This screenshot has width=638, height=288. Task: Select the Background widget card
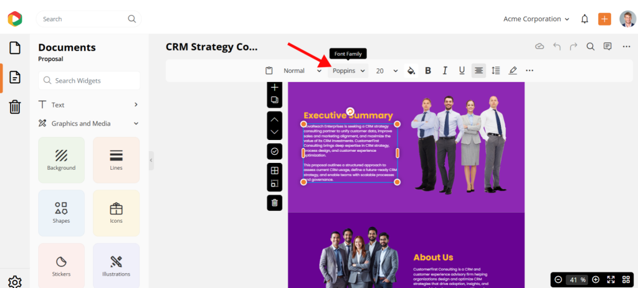point(62,160)
